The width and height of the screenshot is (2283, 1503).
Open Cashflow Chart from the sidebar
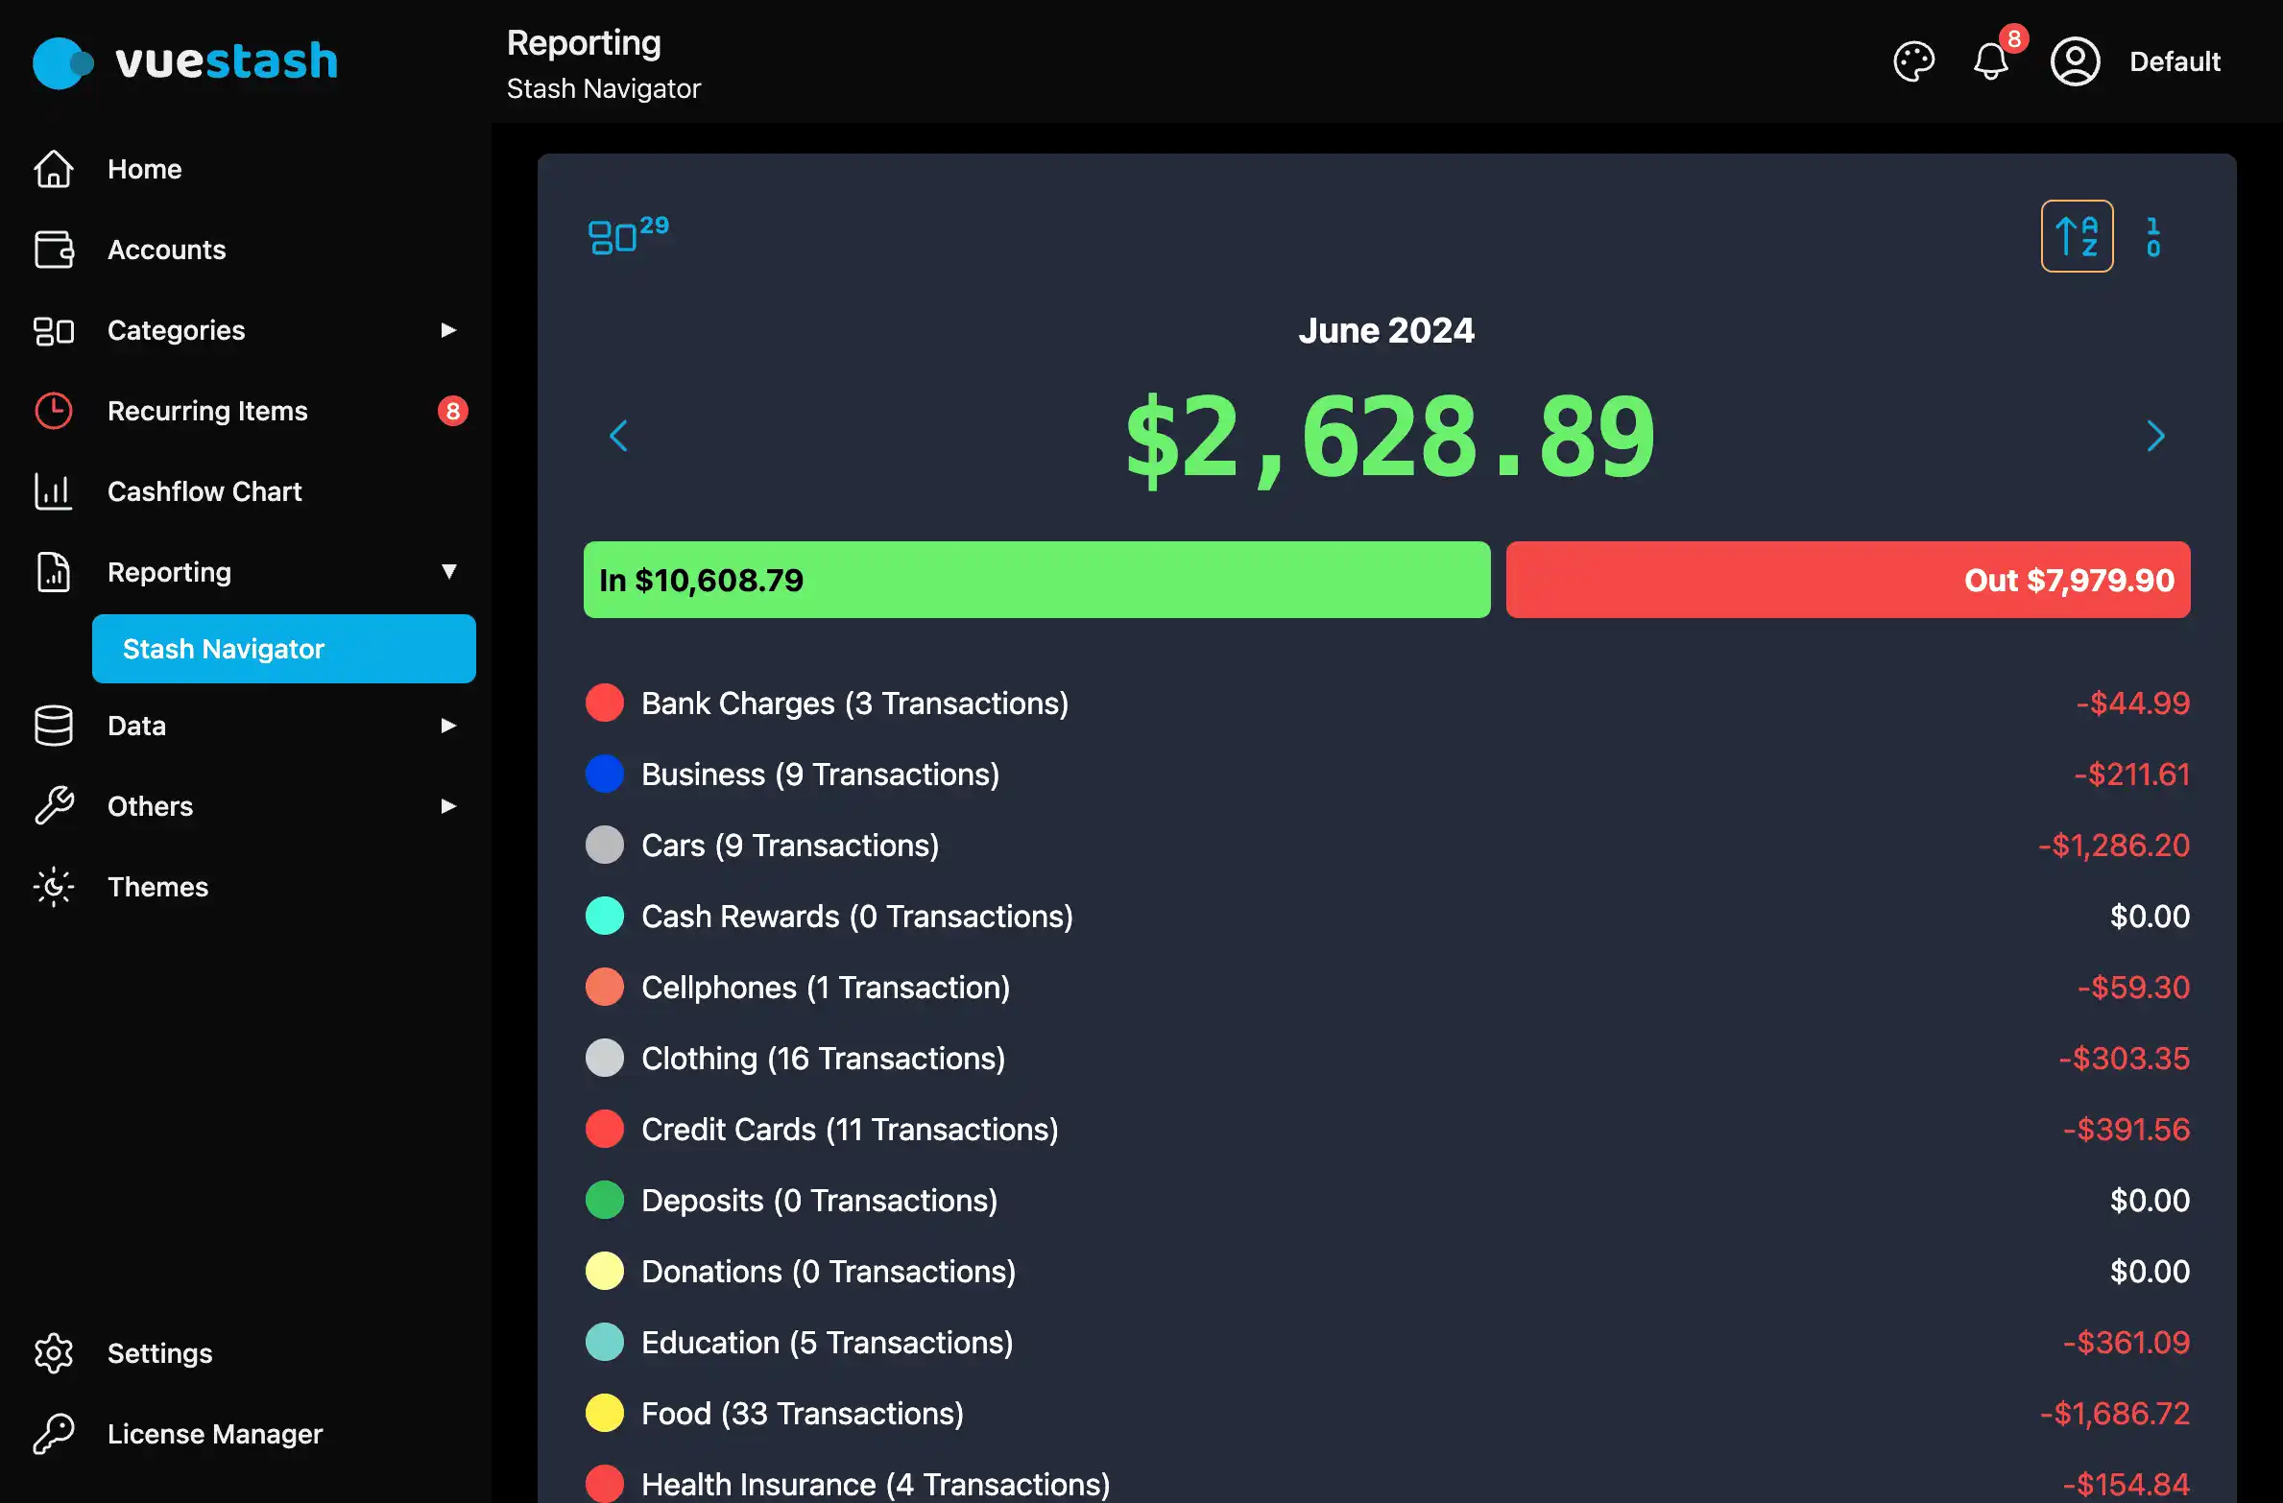204,490
